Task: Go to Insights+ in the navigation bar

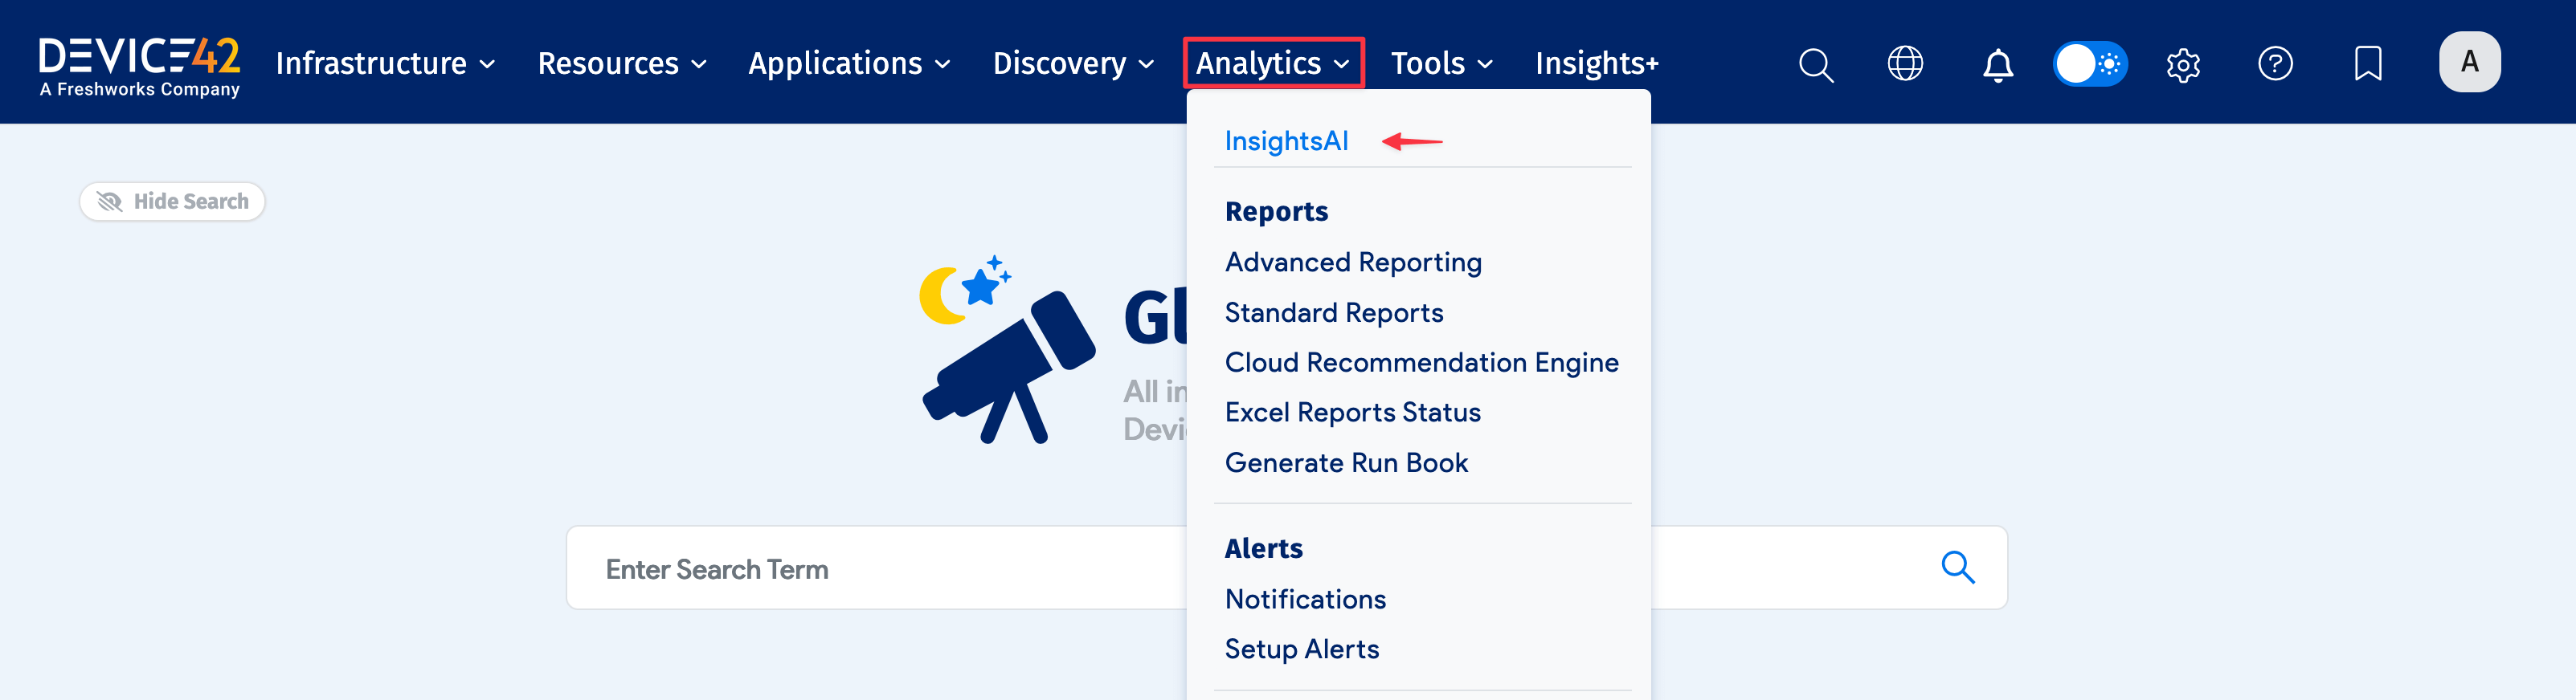Action: point(1596,64)
